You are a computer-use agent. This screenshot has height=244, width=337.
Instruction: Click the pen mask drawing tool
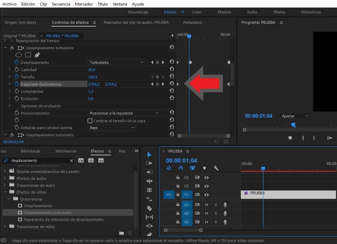pos(37,55)
